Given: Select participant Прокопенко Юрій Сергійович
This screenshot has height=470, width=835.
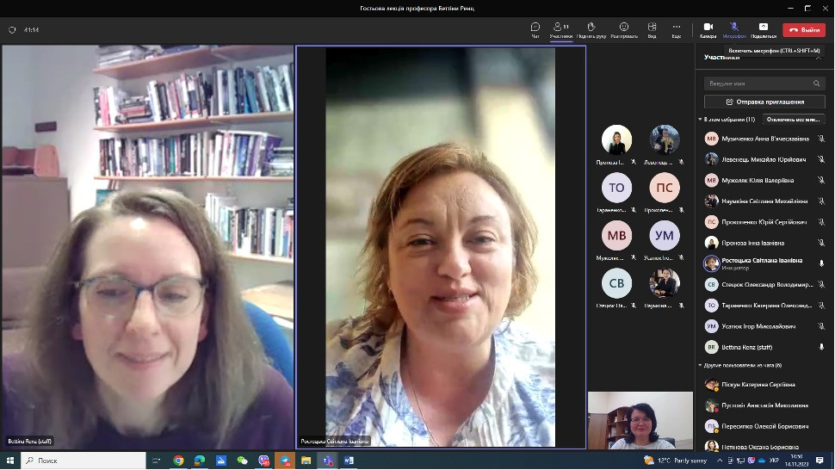Looking at the screenshot, I should click(764, 222).
